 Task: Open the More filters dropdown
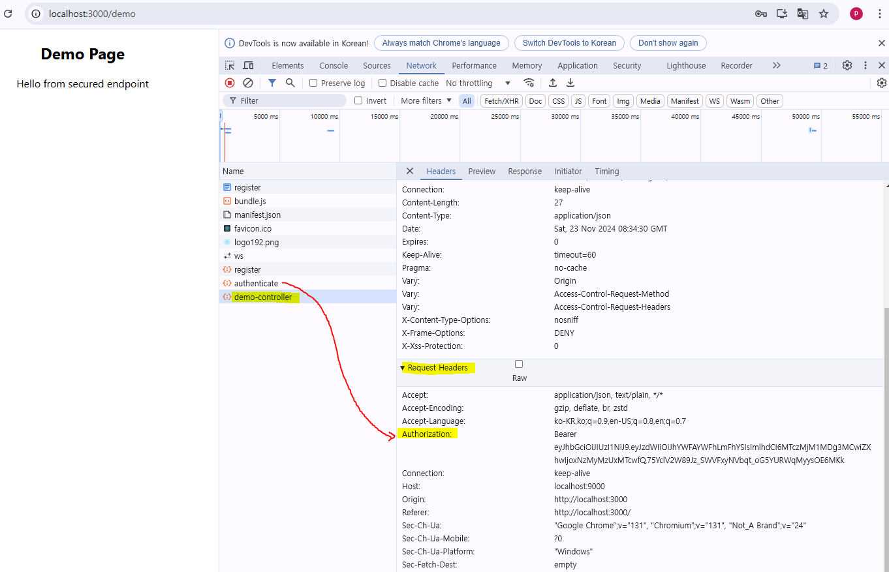(x=426, y=100)
